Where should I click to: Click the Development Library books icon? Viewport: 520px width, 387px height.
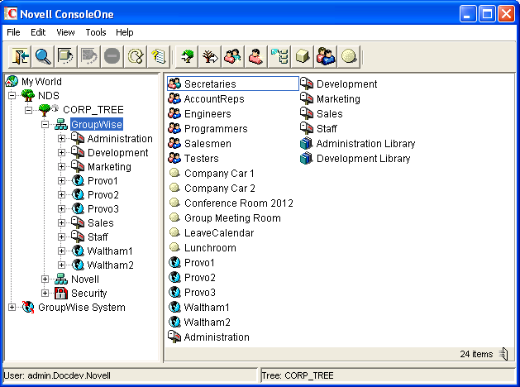pyautogui.click(x=307, y=159)
